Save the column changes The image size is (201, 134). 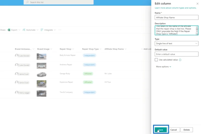161,130
